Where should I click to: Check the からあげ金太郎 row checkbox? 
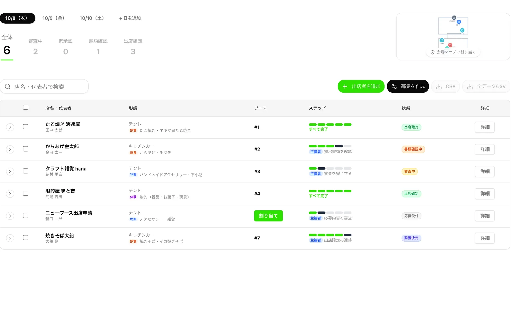(26, 149)
